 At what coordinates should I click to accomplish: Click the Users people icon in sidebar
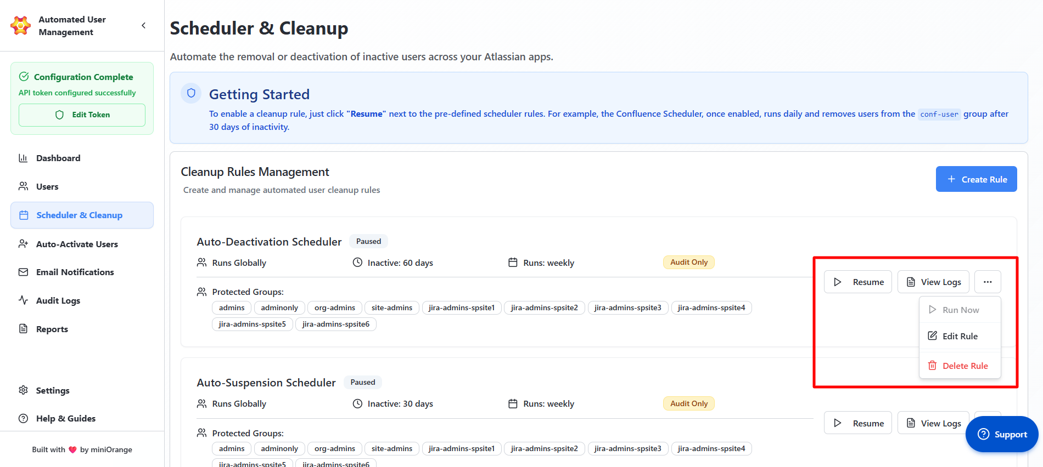tap(23, 186)
